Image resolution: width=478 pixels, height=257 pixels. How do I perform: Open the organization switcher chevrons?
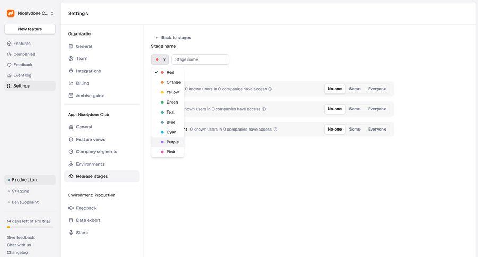pyautogui.click(x=52, y=13)
